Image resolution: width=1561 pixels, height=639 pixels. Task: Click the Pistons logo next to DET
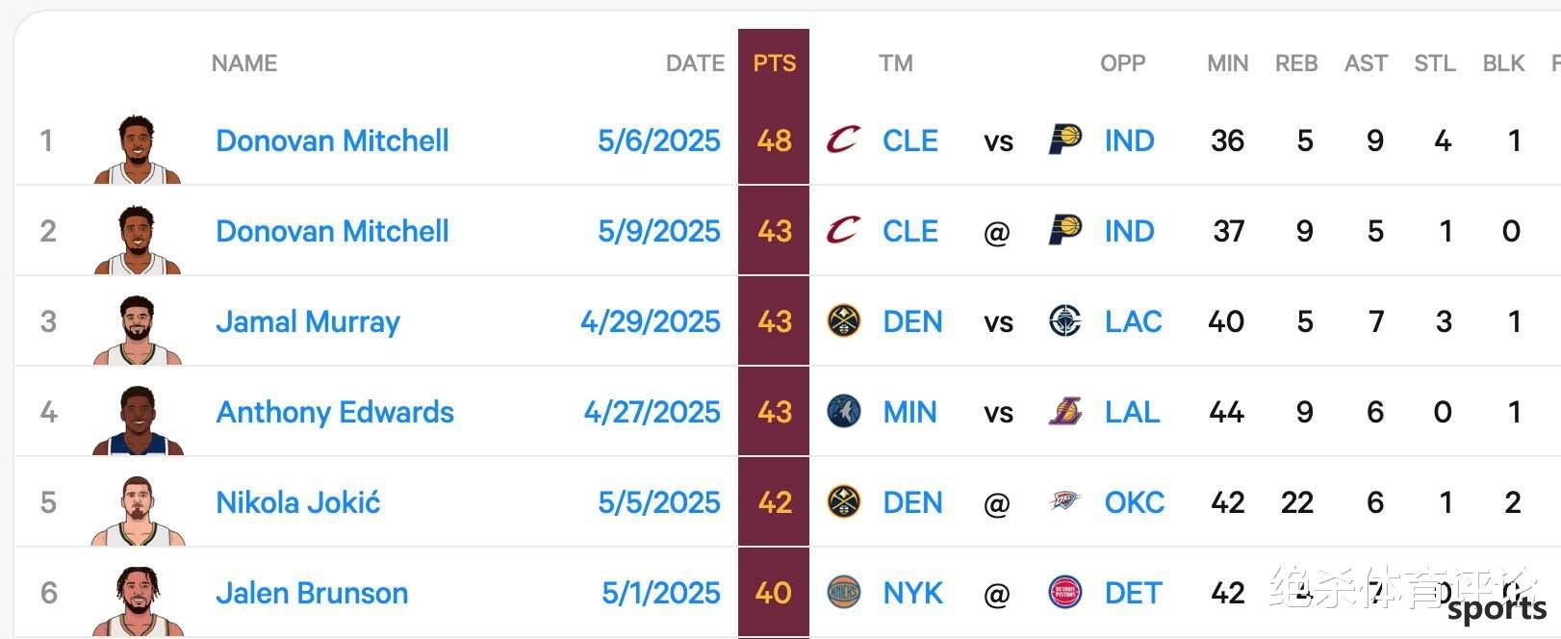coord(1064,592)
